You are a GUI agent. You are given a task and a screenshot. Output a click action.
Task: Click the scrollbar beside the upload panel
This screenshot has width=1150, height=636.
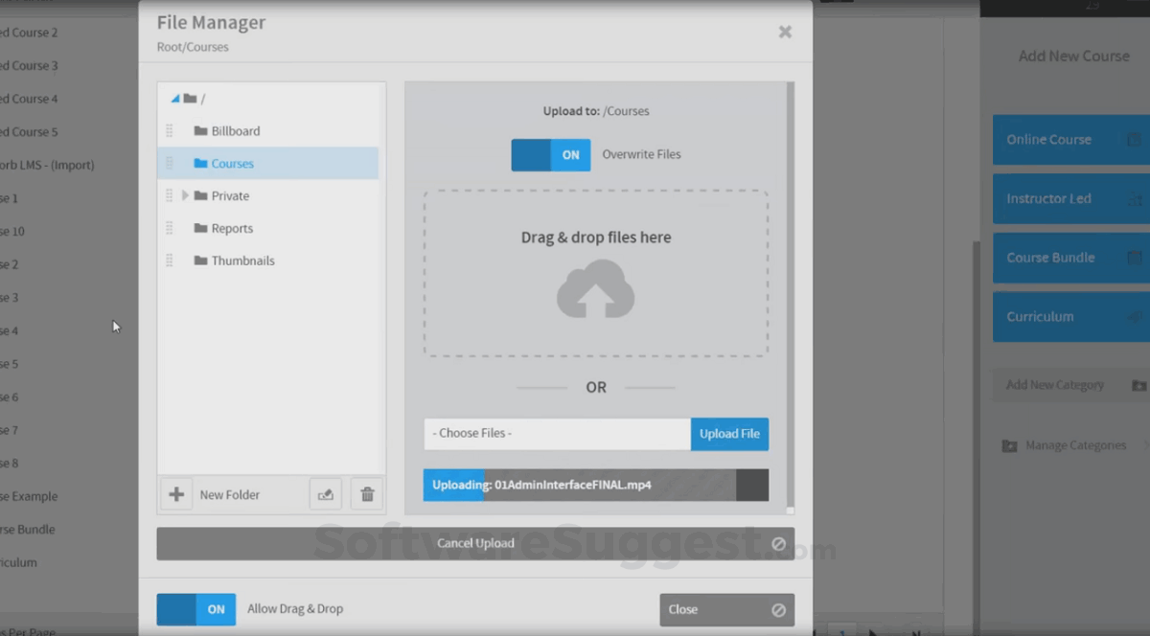coord(789,287)
